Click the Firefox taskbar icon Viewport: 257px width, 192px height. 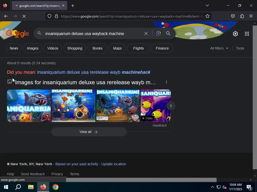pyautogui.click(x=43, y=187)
